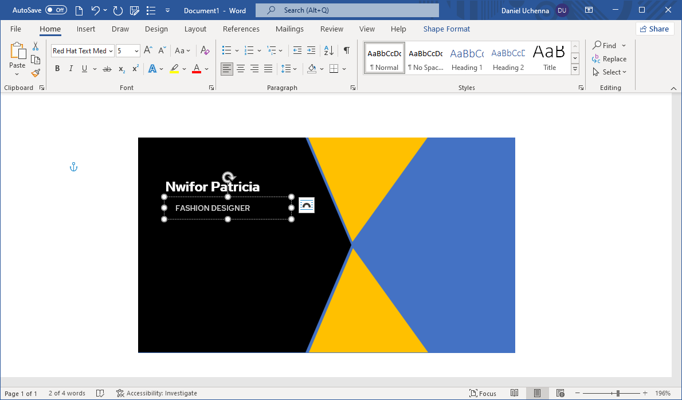Switch to the Shape Format tab

(x=446, y=29)
